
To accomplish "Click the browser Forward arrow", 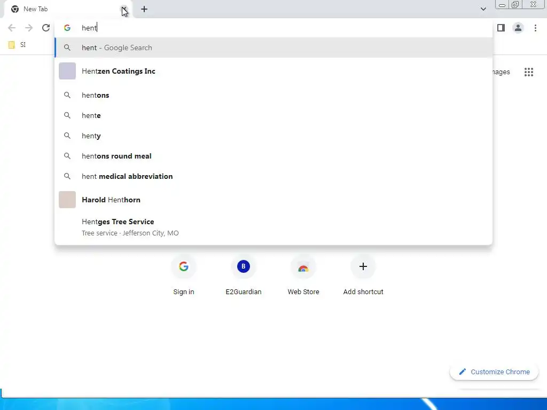I will coord(29,28).
